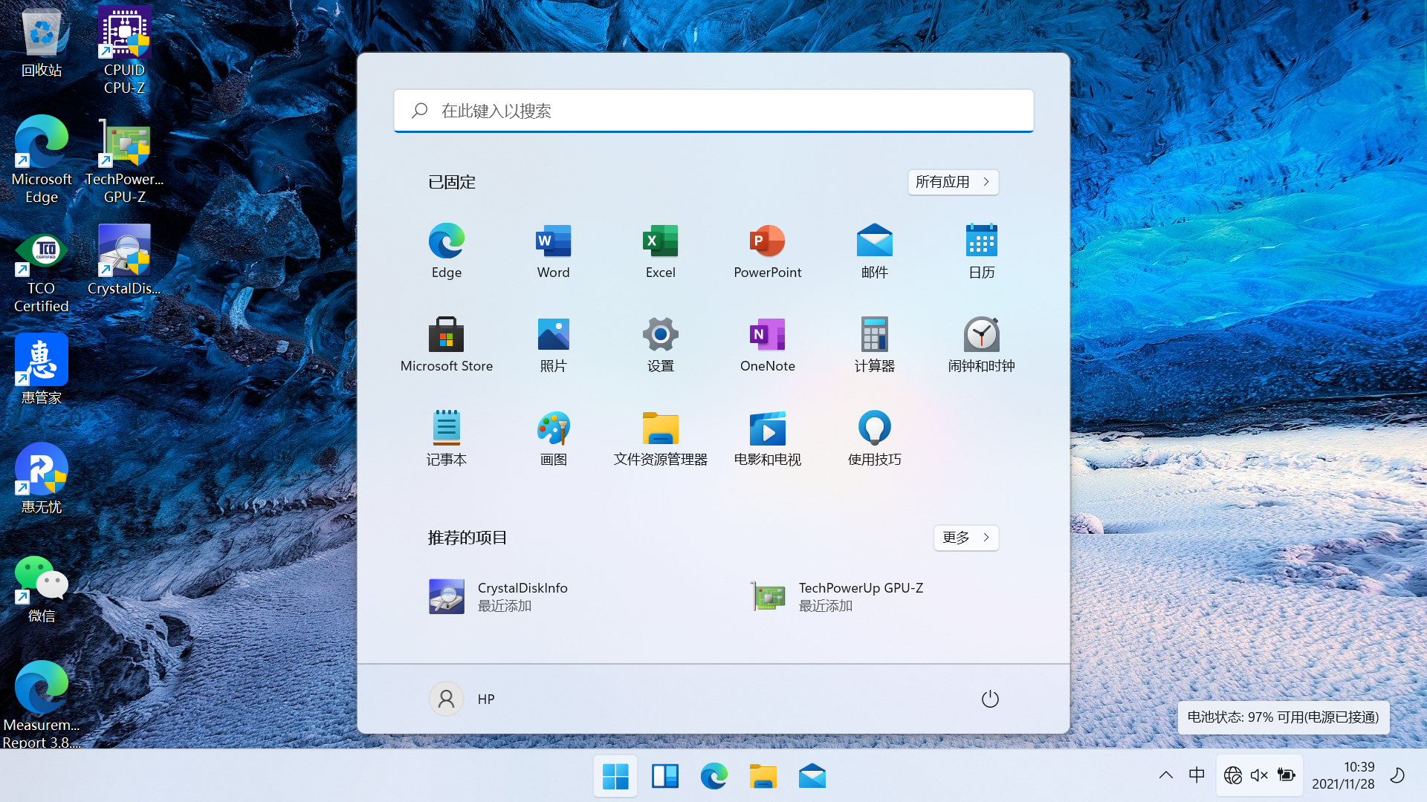Open HP user account menu
Viewport: 1427px width, 802px height.
point(462,699)
